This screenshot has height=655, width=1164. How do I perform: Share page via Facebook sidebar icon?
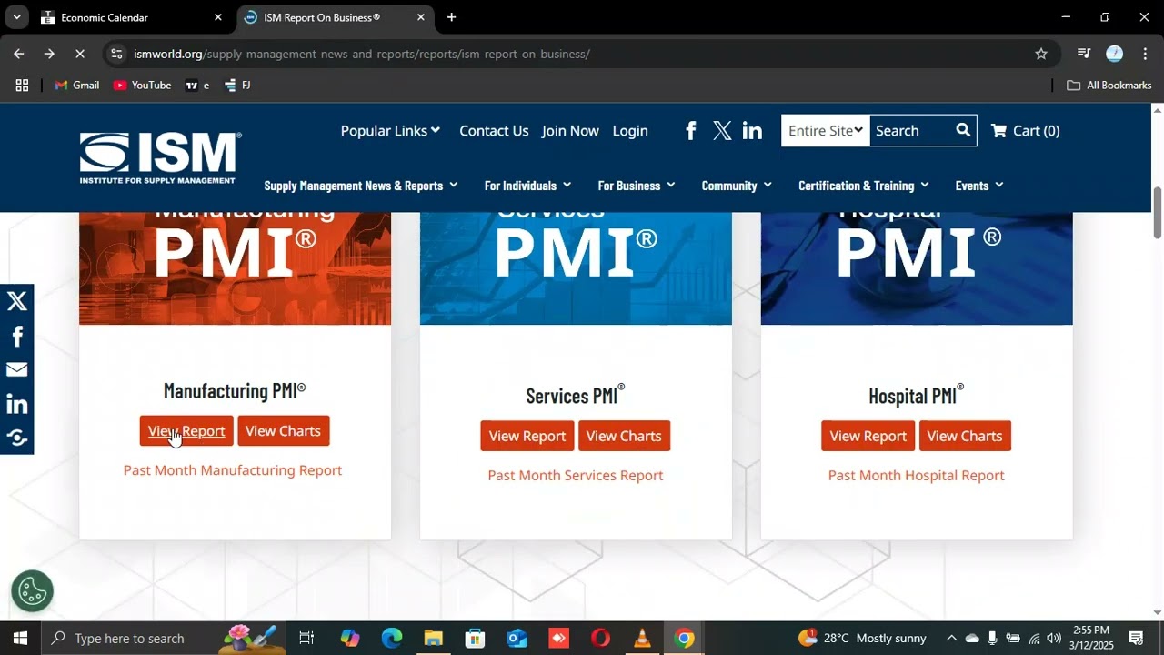[x=17, y=336]
